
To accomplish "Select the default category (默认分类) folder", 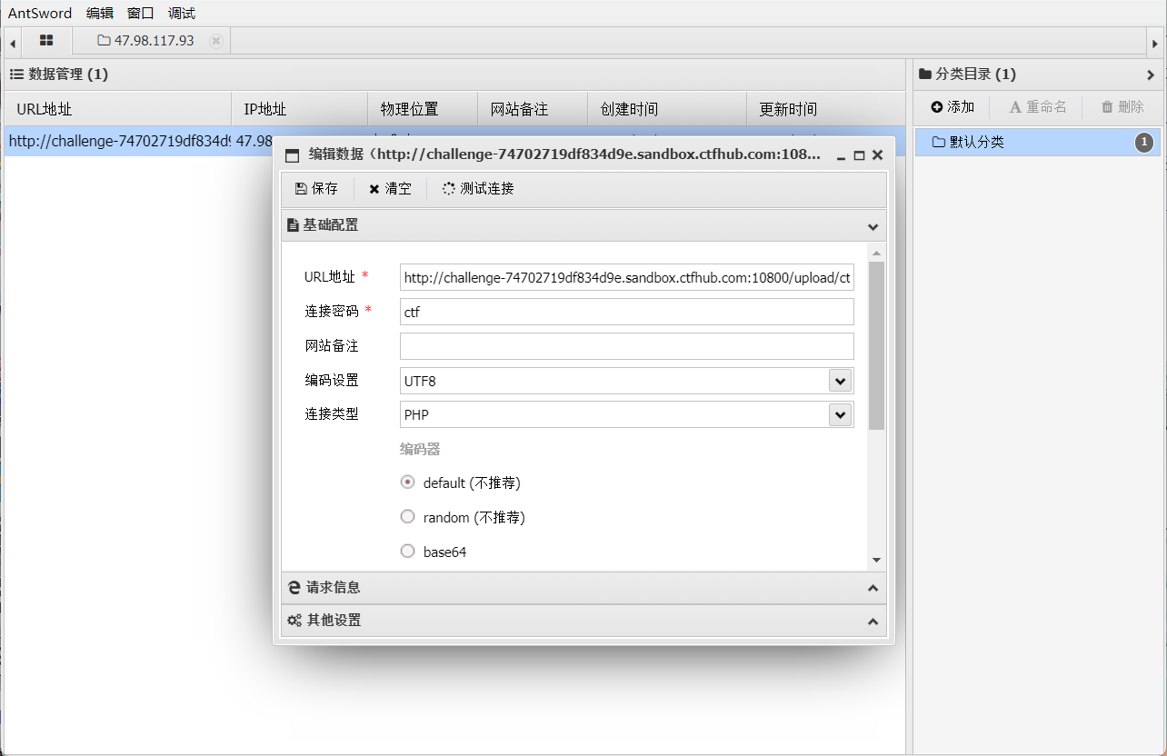I will click(977, 142).
